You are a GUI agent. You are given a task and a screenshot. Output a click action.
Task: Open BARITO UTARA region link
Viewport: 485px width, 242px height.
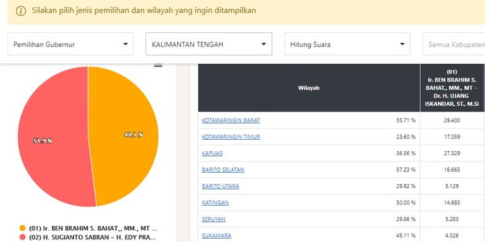220,186
